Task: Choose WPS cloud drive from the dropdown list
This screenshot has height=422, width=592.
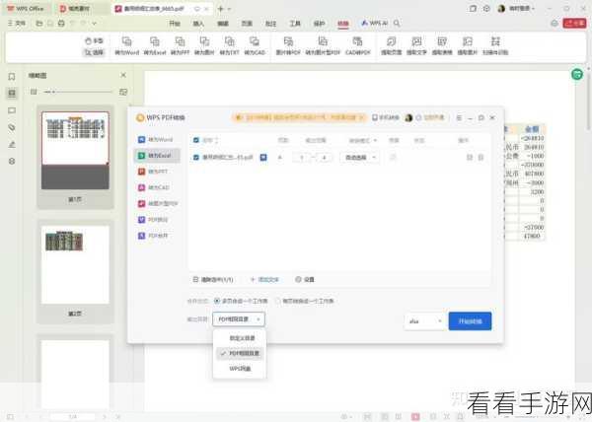Action: coord(240,368)
